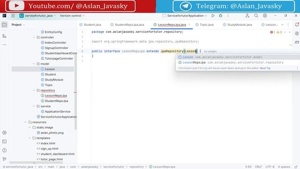300x169 pixels.
Task: Close the LessonRepoJpa.java tab
Action: [189, 25]
